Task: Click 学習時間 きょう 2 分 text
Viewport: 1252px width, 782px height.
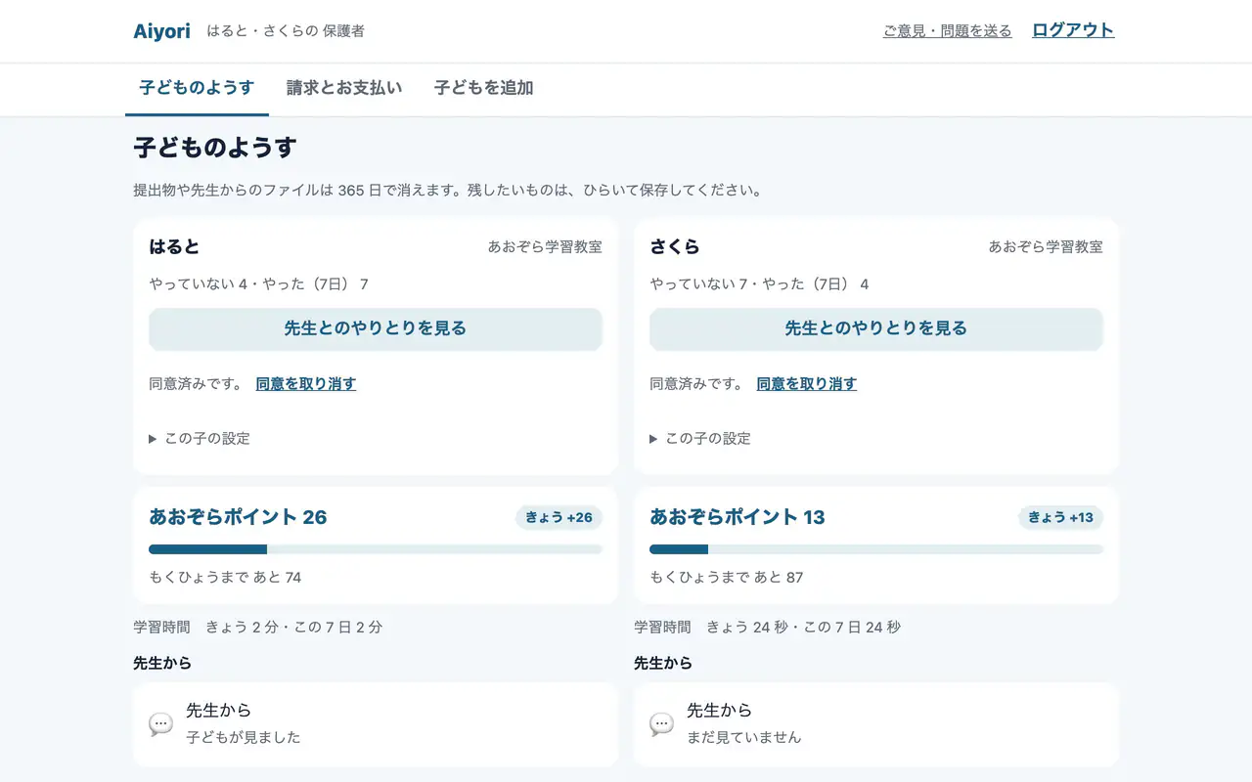Action: coord(258,628)
